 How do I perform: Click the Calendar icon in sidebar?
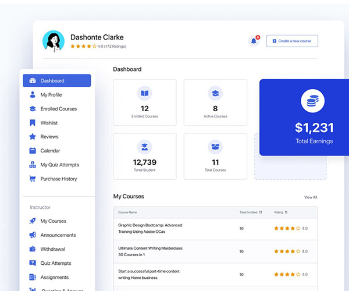pyautogui.click(x=33, y=151)
